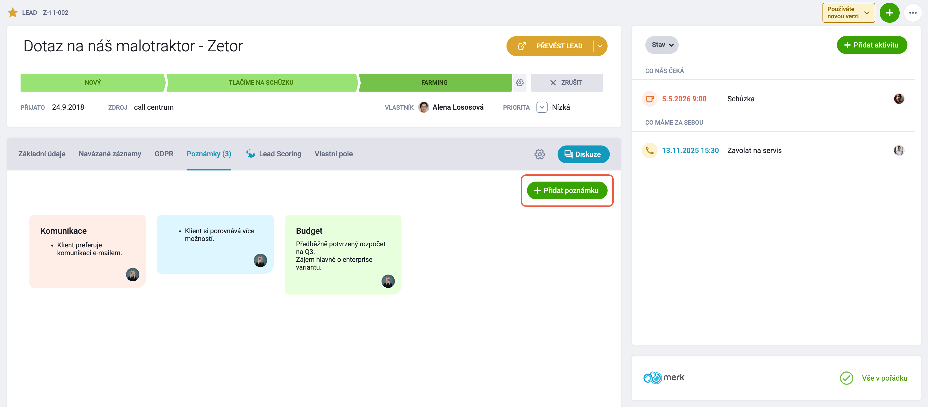
Task: Click the Merk logo
Action: [x=664, y=378]
